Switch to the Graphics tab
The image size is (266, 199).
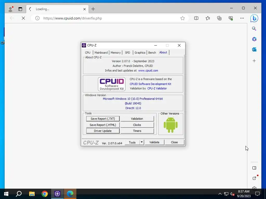(x=140, y=53)
